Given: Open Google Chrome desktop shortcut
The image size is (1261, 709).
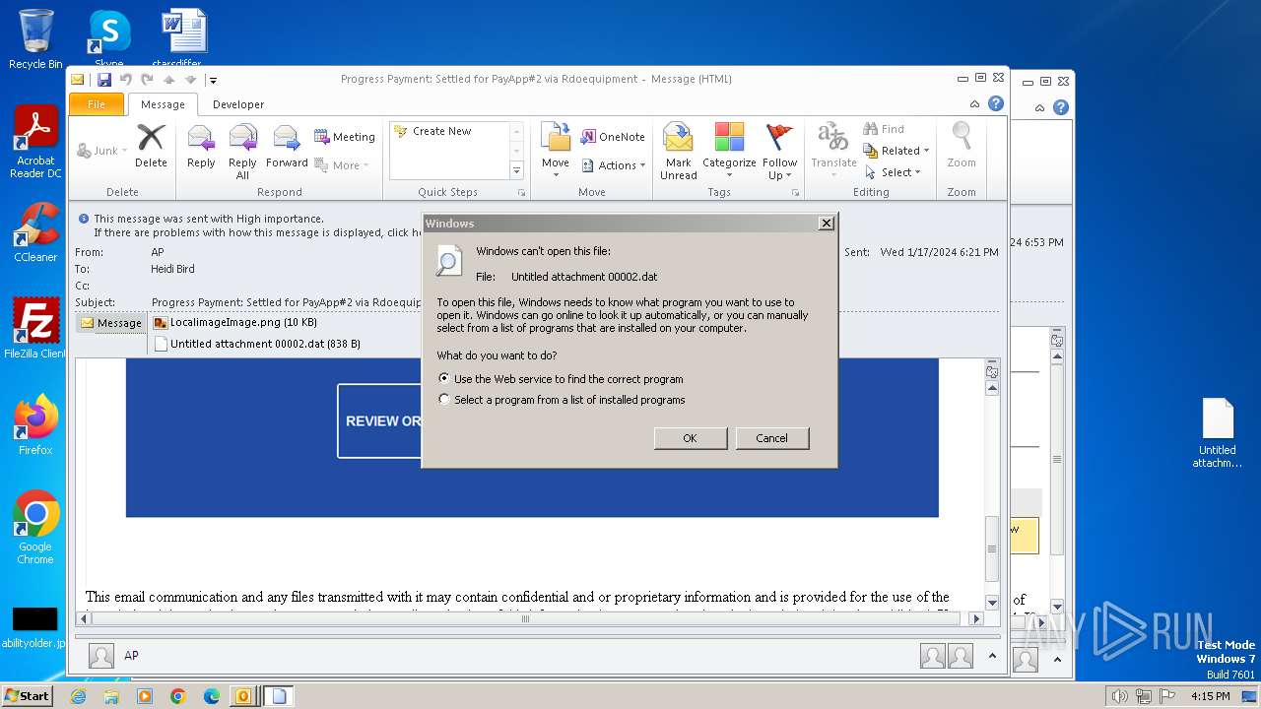Looking at the screenshot, I should tap(35, 528).
